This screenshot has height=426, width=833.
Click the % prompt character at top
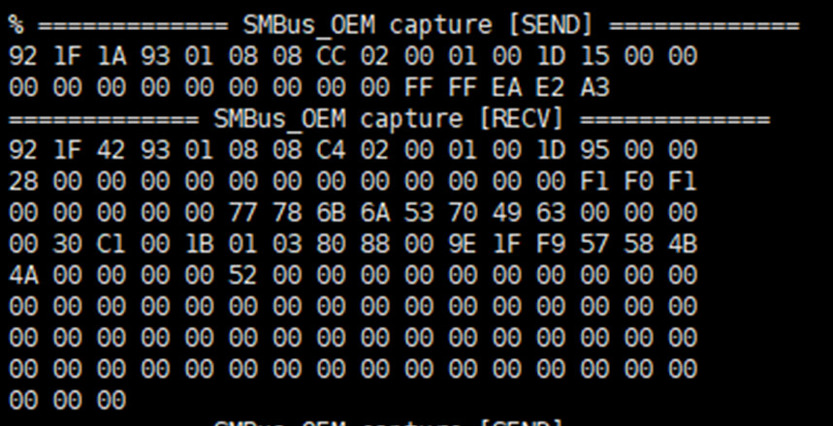tap(16, 25)
